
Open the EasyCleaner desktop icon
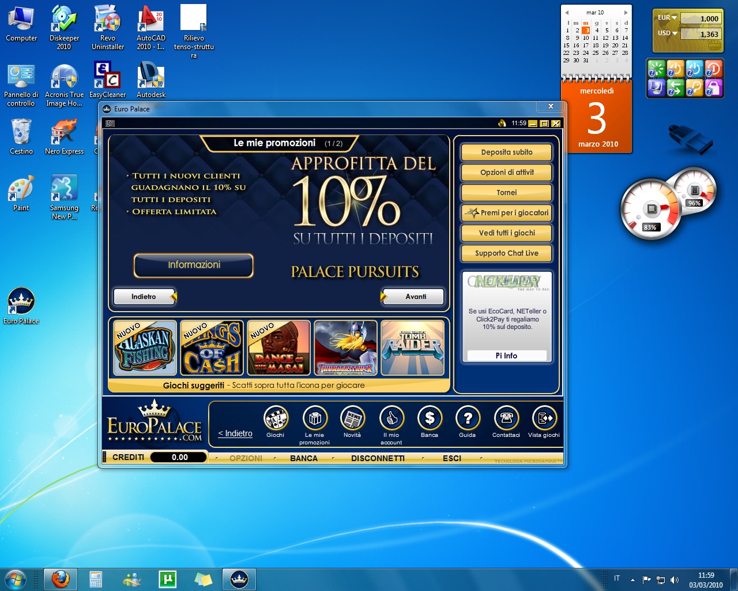108,80
